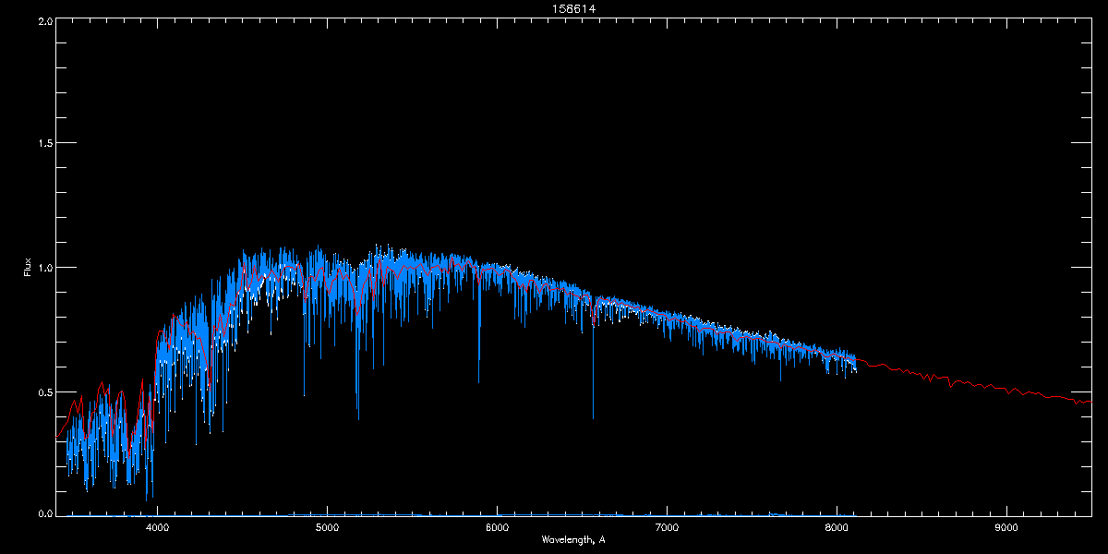Click the 7000 x-axis tick label
The height and width of the screenshot is (554, 1108).
click(x=667, y=528)
